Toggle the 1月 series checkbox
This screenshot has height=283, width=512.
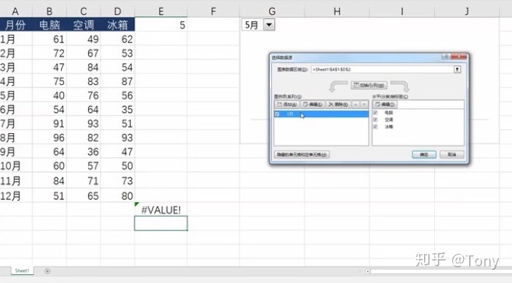(277, 114)
